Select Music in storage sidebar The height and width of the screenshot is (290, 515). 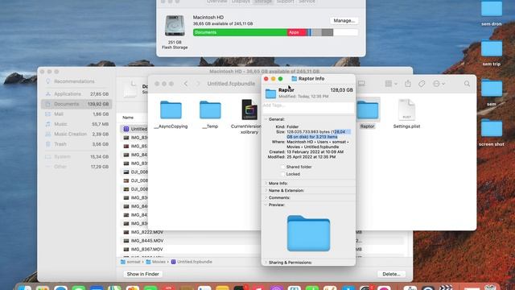pos(76,124)
